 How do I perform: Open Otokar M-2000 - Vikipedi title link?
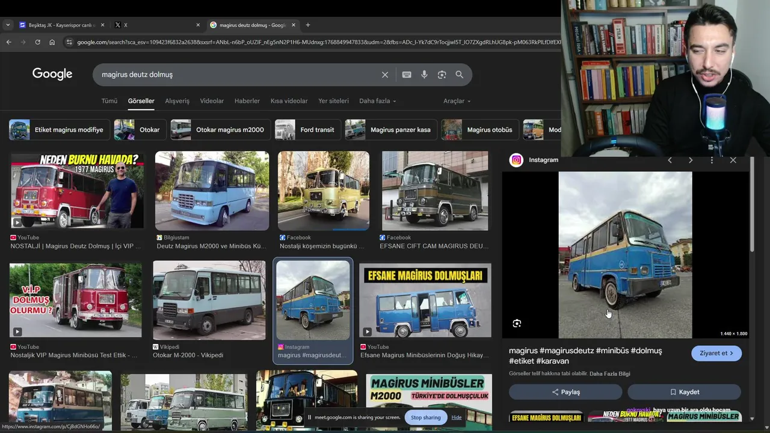click(188, 355)
